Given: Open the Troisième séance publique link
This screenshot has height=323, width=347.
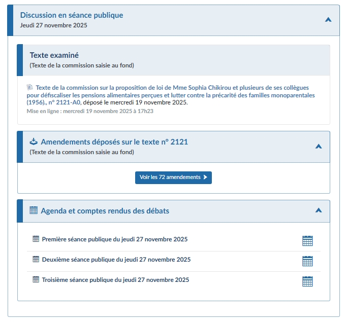Looking at the screenshot, I should coord(115,280).
